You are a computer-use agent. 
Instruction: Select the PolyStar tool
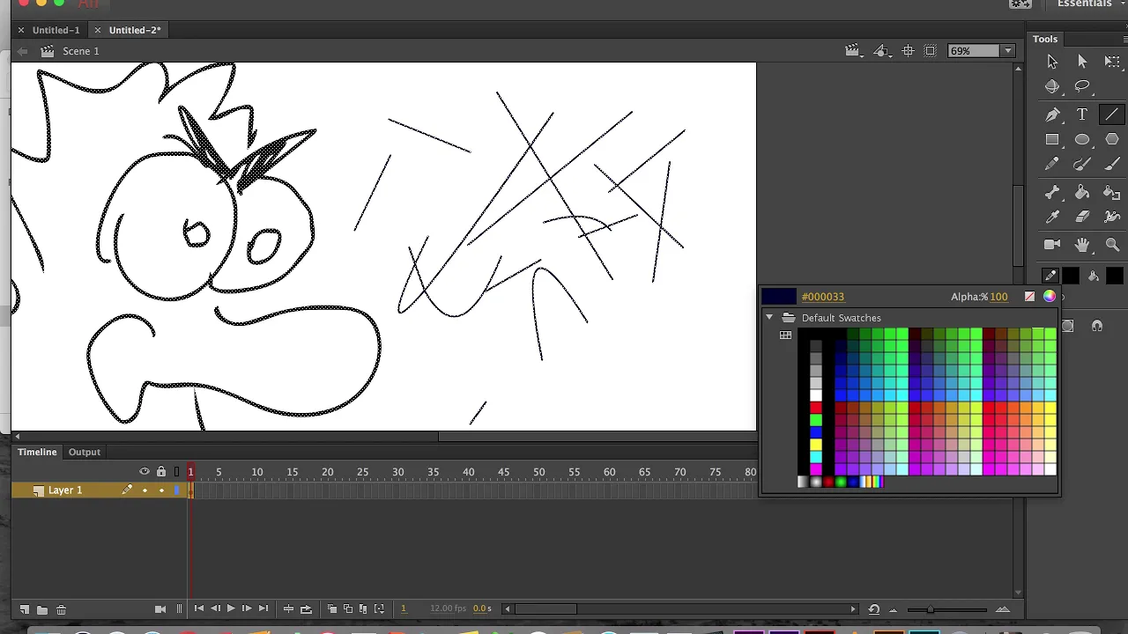click(x=1112, y=139)
